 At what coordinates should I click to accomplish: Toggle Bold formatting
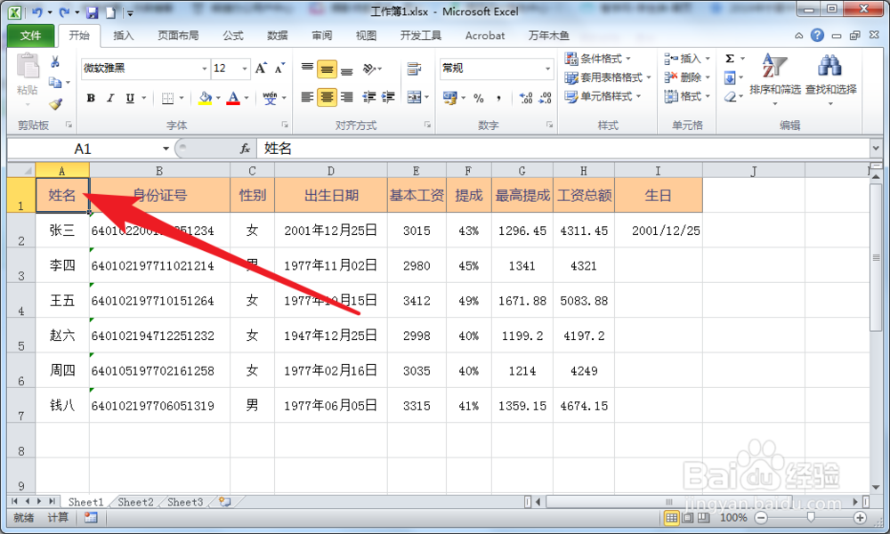91,98
